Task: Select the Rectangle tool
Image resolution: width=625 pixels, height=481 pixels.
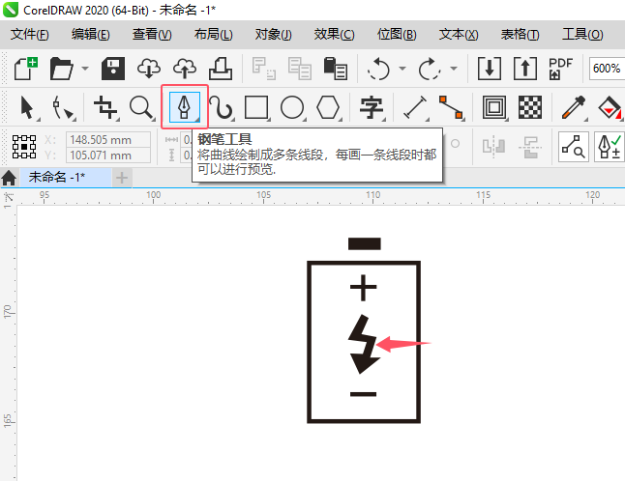Action: 256,107
